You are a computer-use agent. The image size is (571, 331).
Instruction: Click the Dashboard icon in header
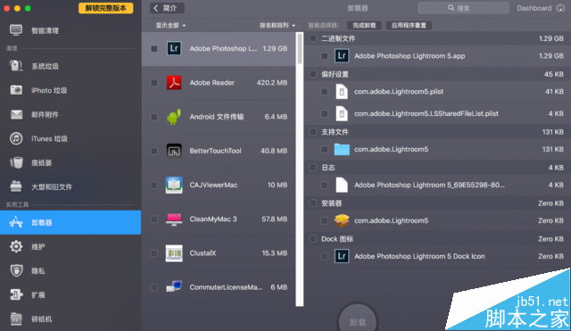pos(560,8)
